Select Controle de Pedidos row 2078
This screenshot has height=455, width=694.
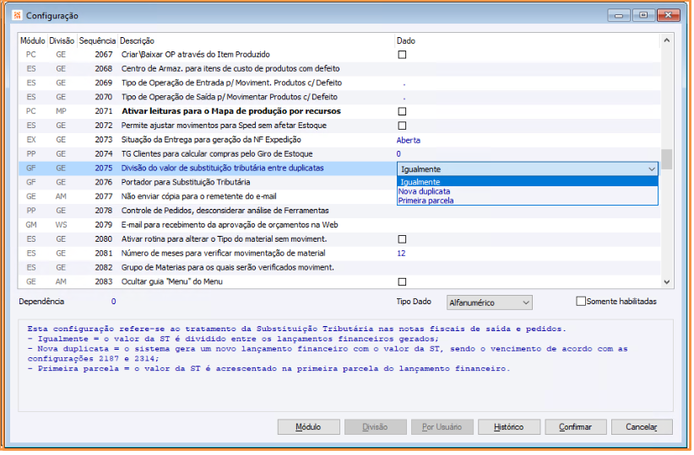click(341, 211)
